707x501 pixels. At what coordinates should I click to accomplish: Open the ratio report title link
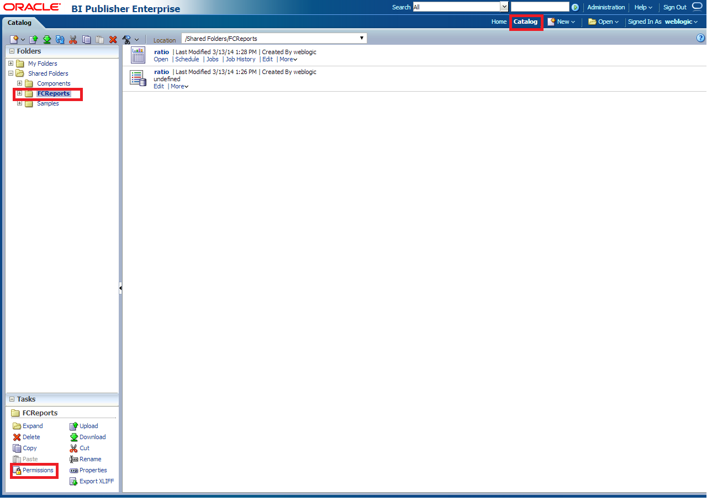[x=161, y=52]
